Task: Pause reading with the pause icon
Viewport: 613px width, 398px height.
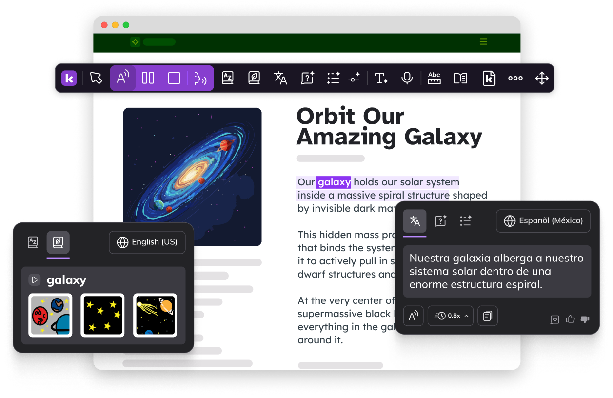Action: (x=148, y=78)
